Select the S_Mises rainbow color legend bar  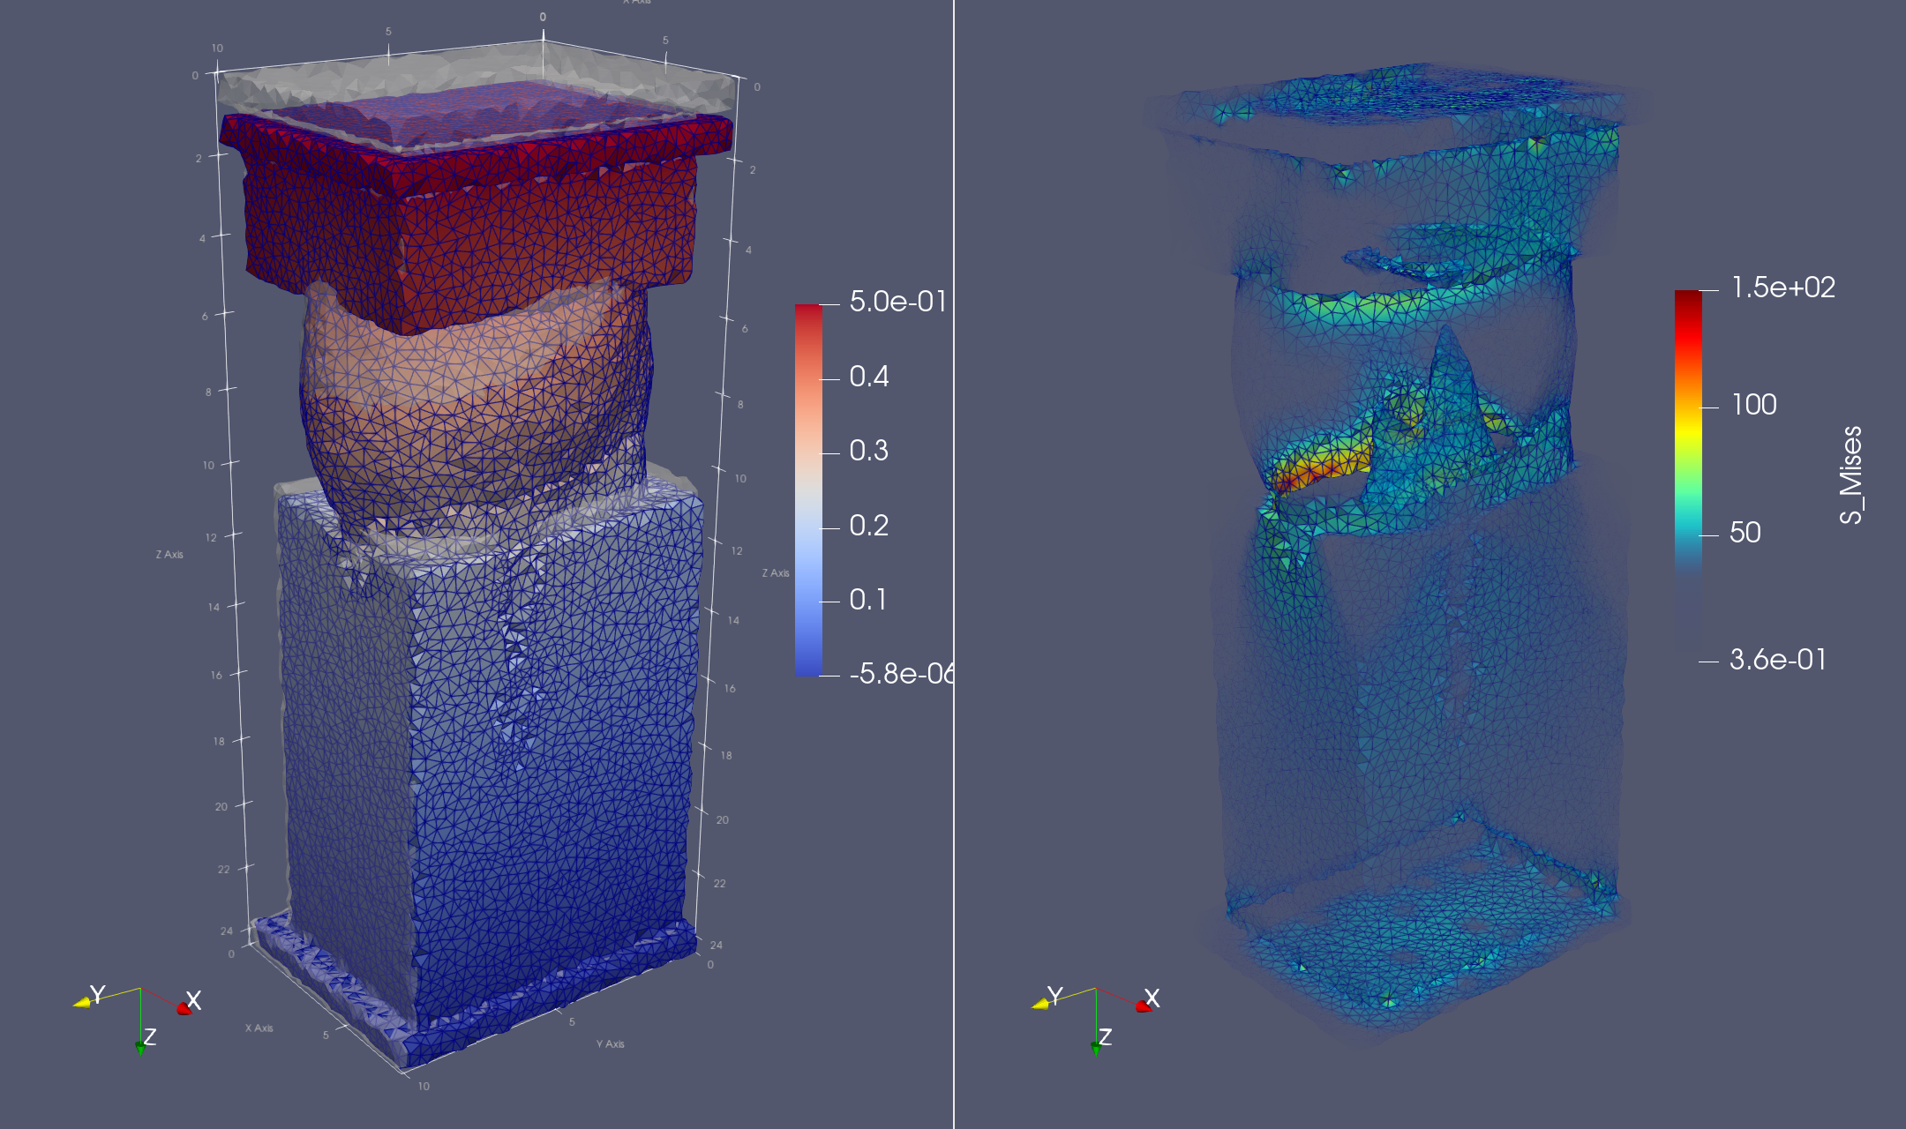(x=1688, y=475)
